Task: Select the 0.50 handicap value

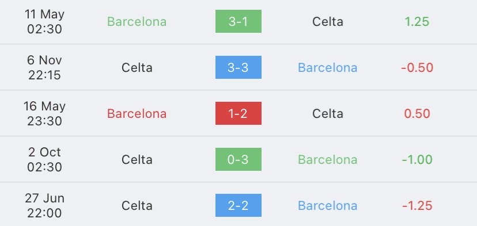Action: [417, 114]
